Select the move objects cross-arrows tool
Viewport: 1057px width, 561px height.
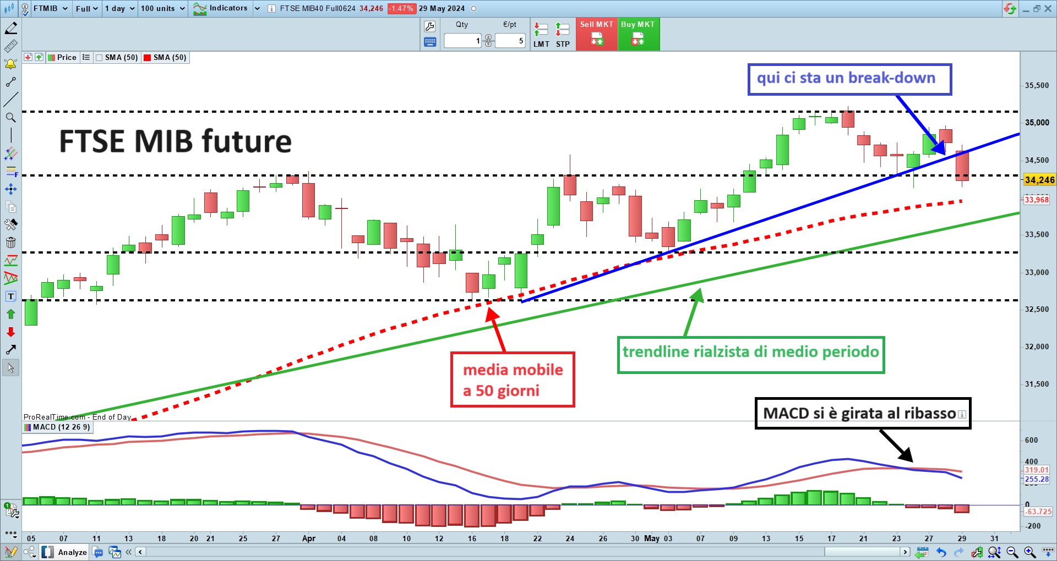click(10, 189)
